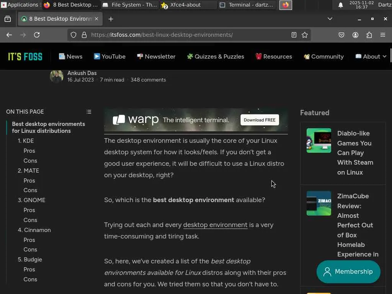Open the desktop environment hyperlink

tap(215, 225)
